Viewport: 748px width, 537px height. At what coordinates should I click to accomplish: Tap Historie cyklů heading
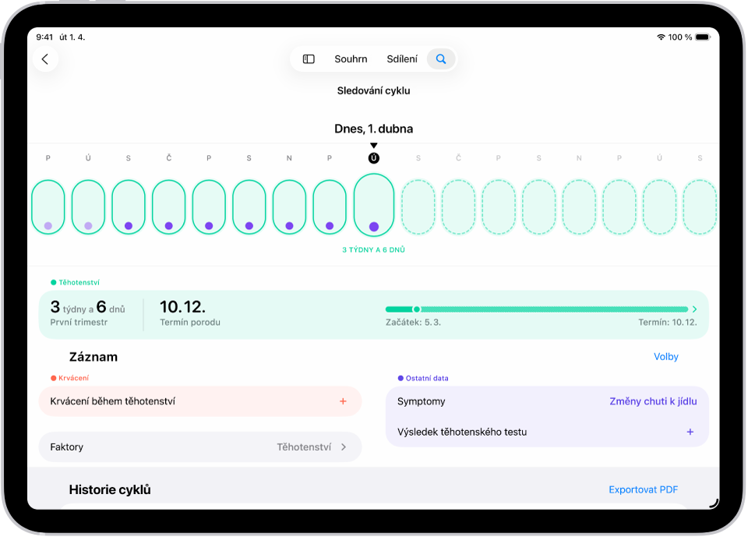(x=110, y=489)
